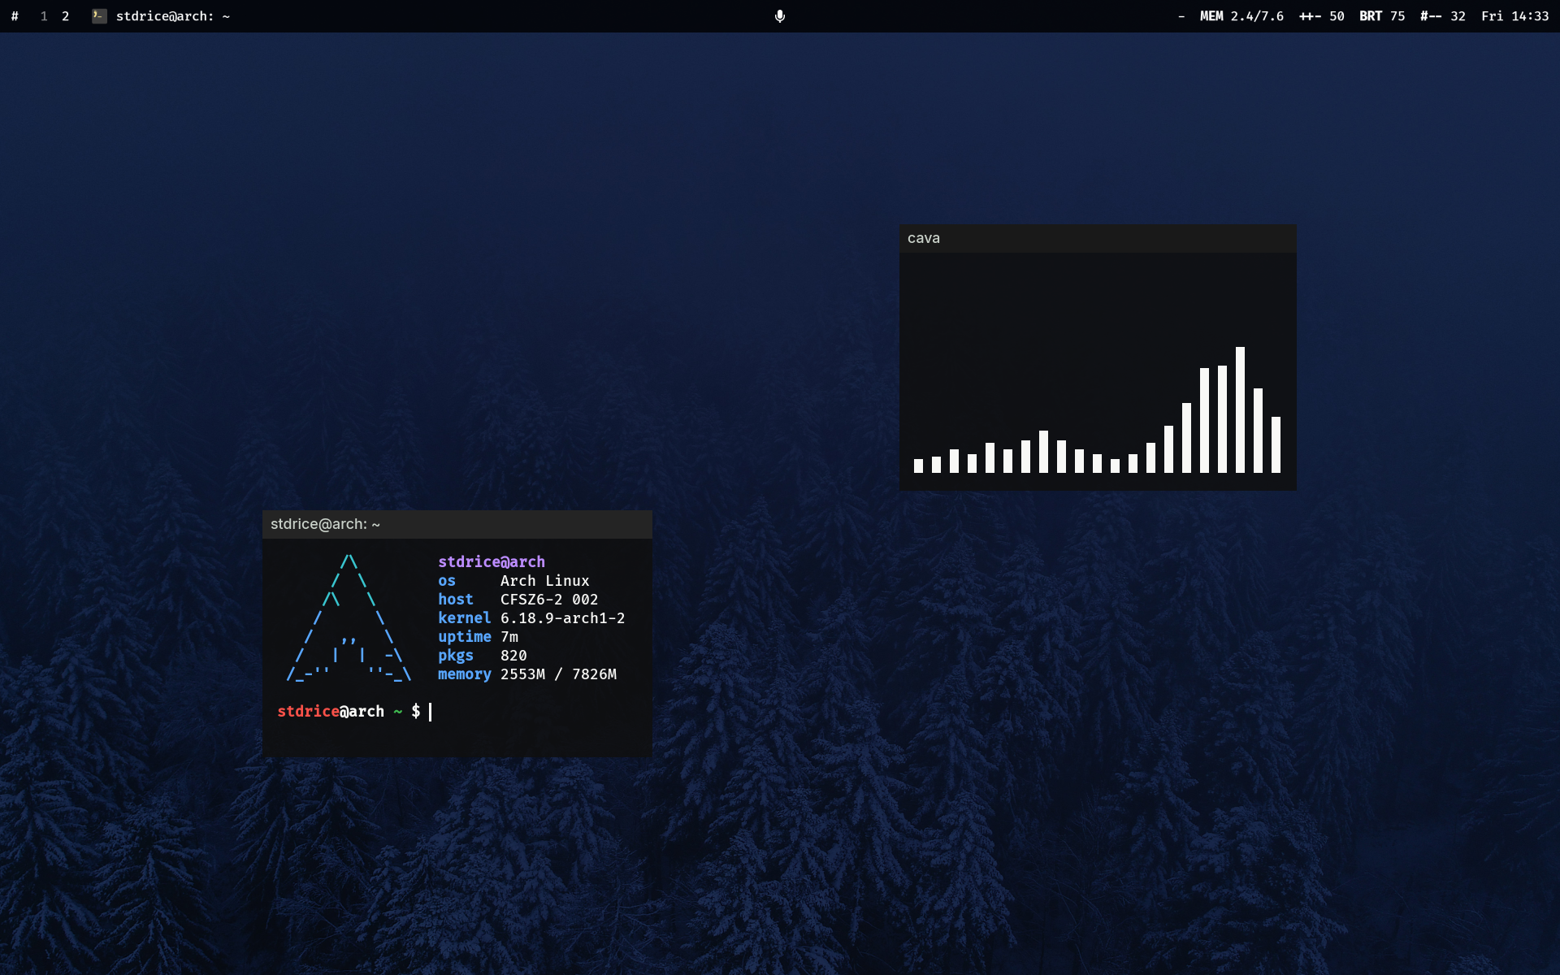The width and height of the screenshot is (1560, 975).
Task: Click the tallest bar in cava visualizer
Action: 1240,409
